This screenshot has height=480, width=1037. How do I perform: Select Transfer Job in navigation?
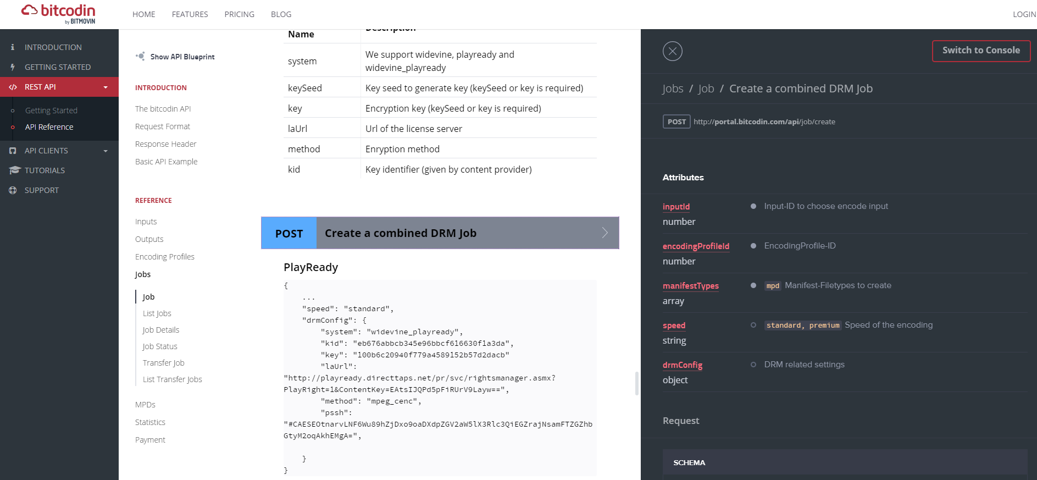pos(164,363)
